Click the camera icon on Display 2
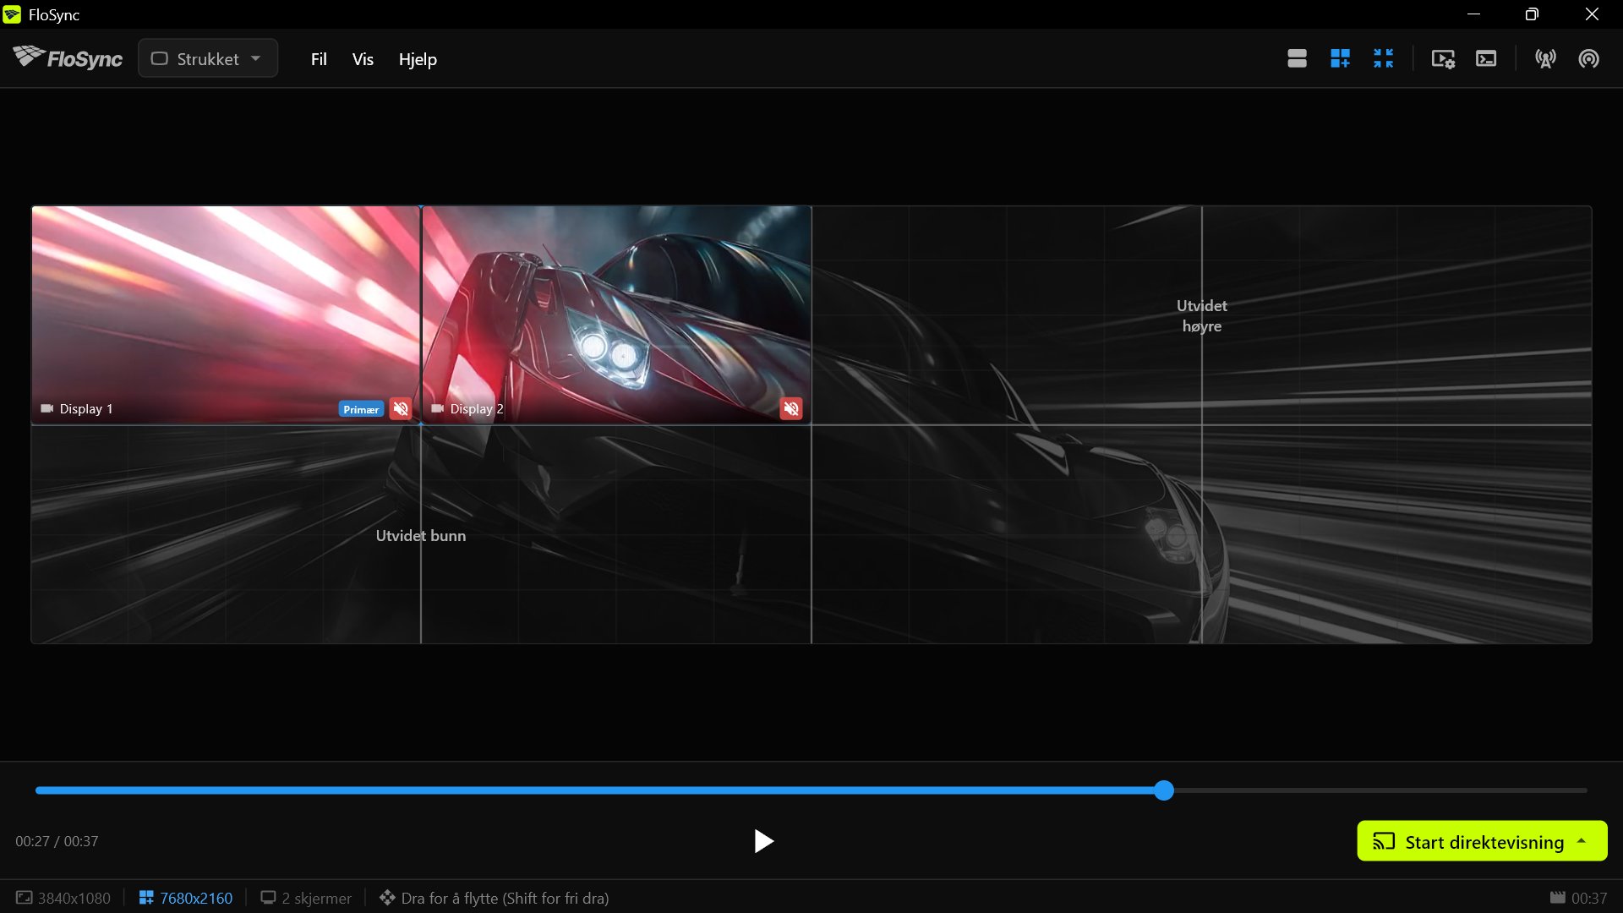The image size is (1623, 913). pyautogui.click(x=437, y=408)
